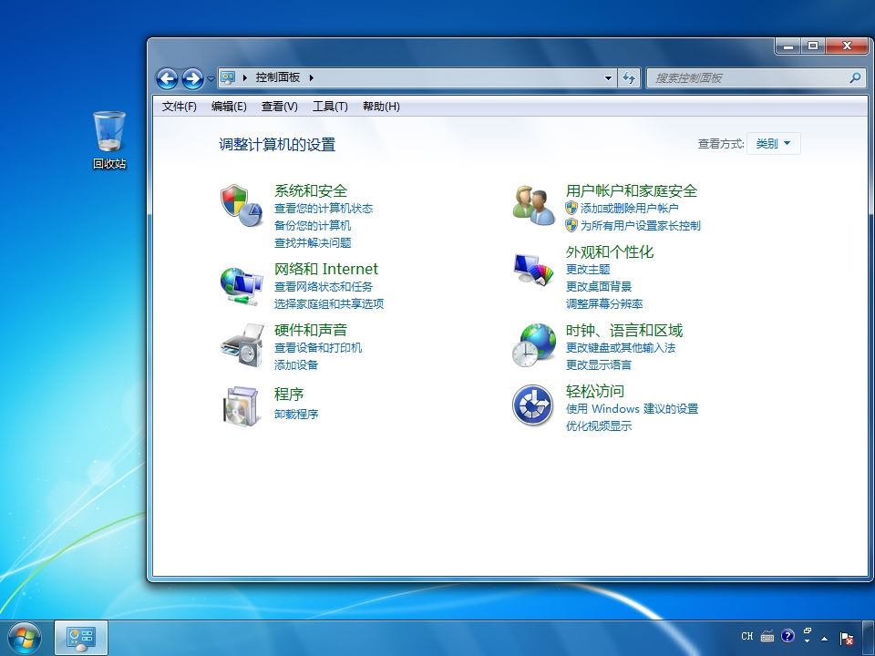Open the Appearance and Personalization monitor icon
Screen dimensions: 875x656
pos(533,270)
